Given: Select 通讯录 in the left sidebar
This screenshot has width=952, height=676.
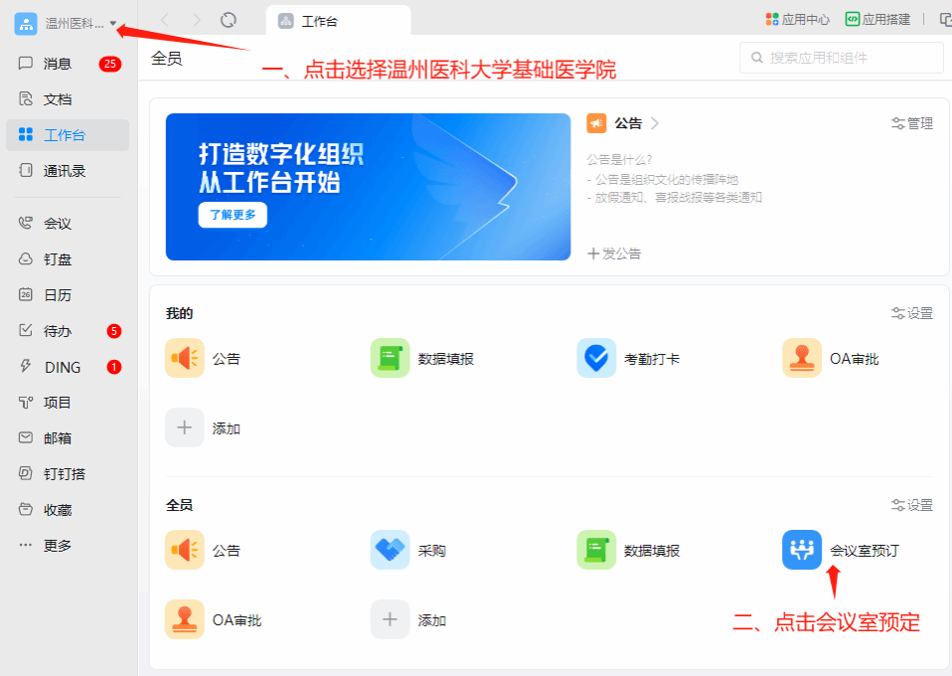Looking at the screenshot, I should click(65, 171).
